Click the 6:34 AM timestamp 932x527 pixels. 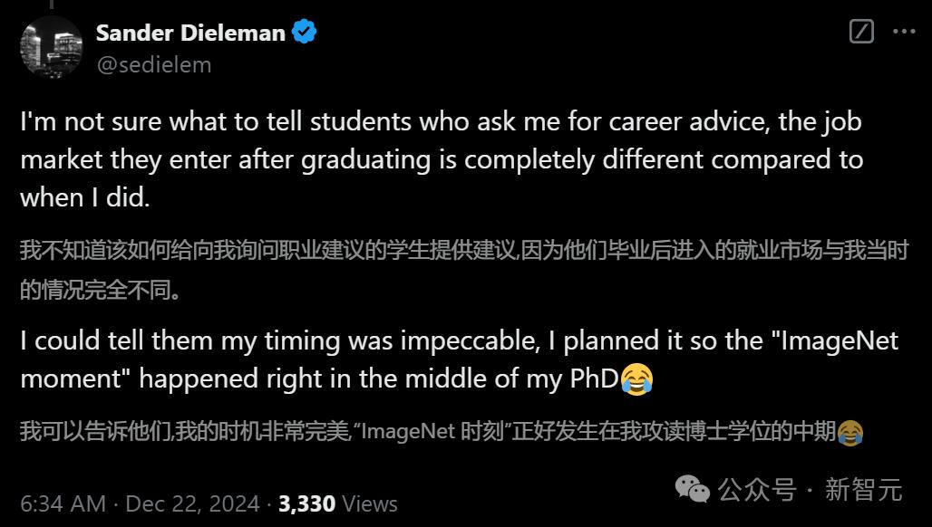(x=63, y=503)
